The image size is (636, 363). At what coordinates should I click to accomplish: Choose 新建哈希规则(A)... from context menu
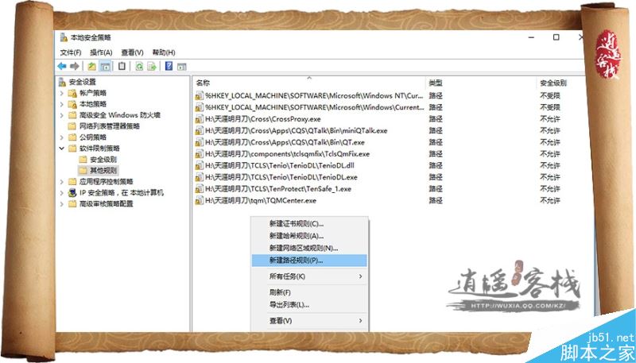(309, 236)
